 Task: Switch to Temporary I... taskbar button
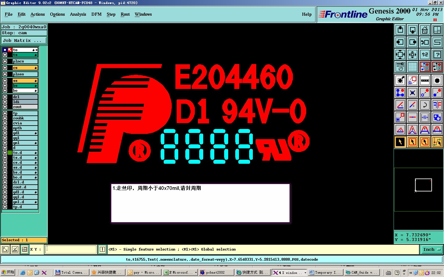click(325, 272)
